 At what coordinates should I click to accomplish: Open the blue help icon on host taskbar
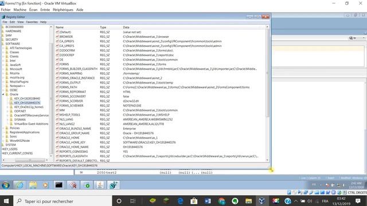288,201
